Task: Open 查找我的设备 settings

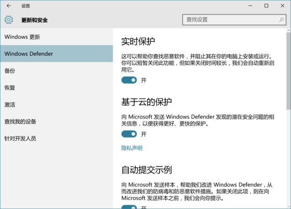Action: 57,122
